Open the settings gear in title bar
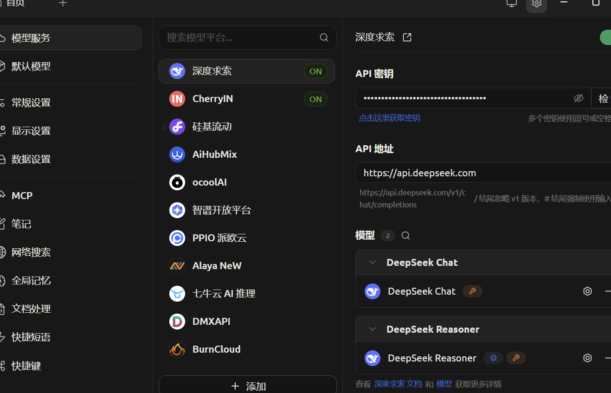Viewport: 611px width, 393px height. pyautogui.click(x=537, y=3)
